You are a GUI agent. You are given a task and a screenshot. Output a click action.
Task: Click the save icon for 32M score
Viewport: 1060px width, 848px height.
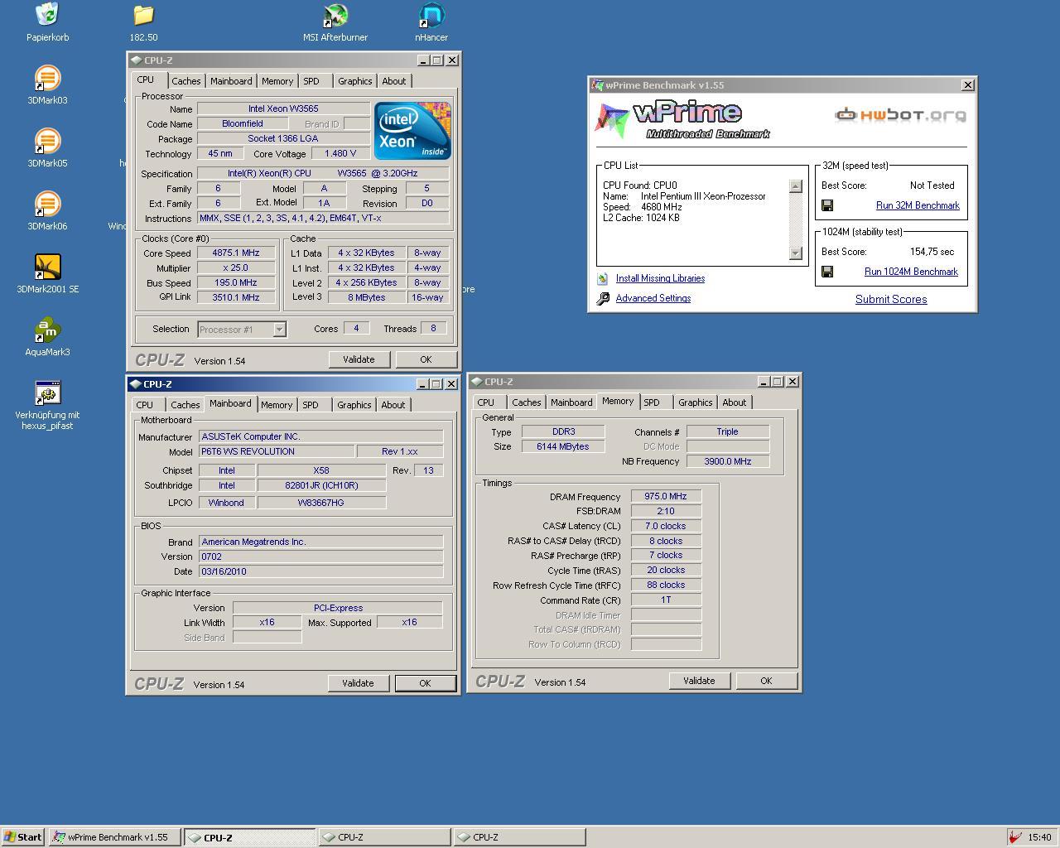[827, 205]
